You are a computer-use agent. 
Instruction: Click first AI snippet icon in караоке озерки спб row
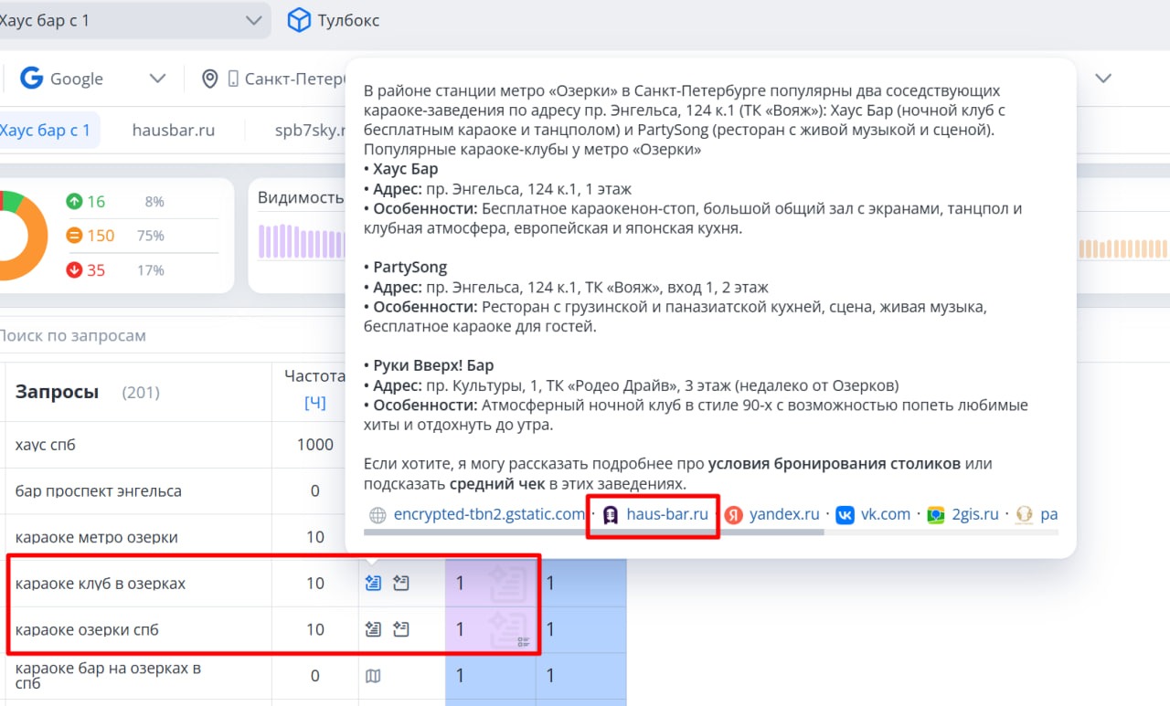[x=373, y=629]
